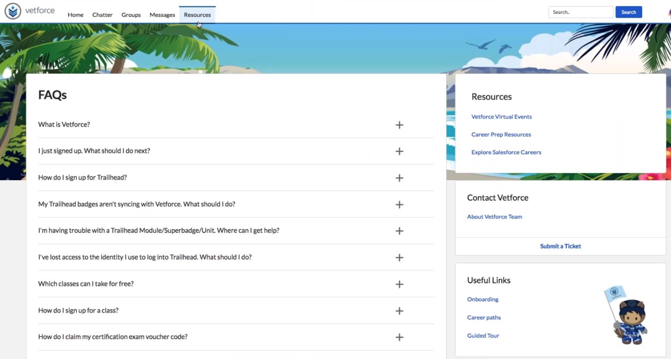Open Career Prep Resources link
The height and width of the screenshot is (359, 671).
tap(501, 135)
